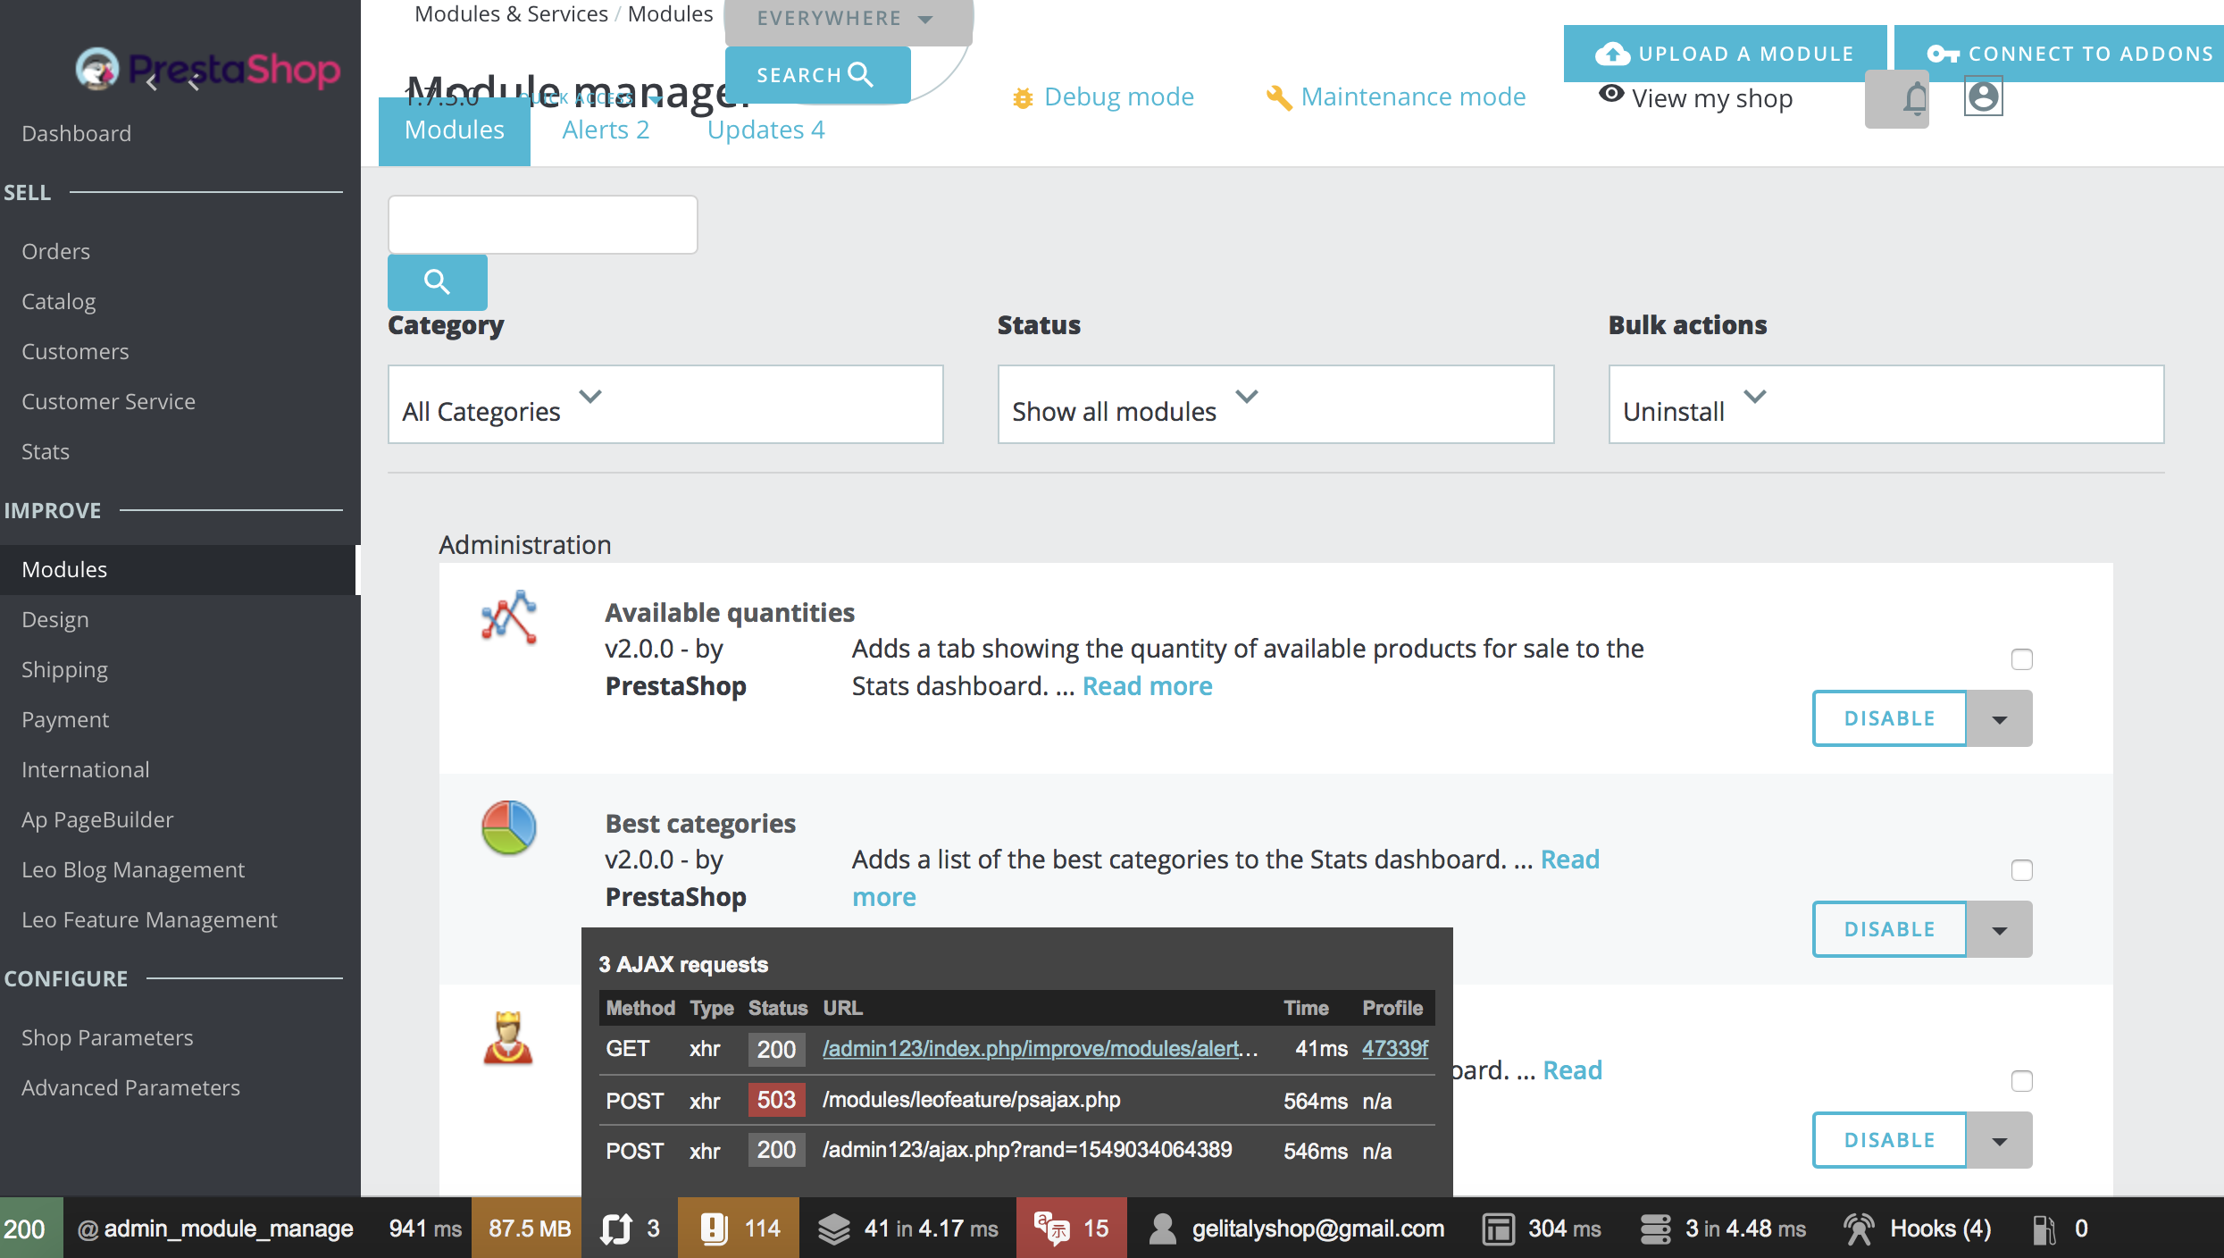The width and height of the screenshot is (2224, 1258).
Task: Open the admin profile account icon
Action: point(1983,96)
